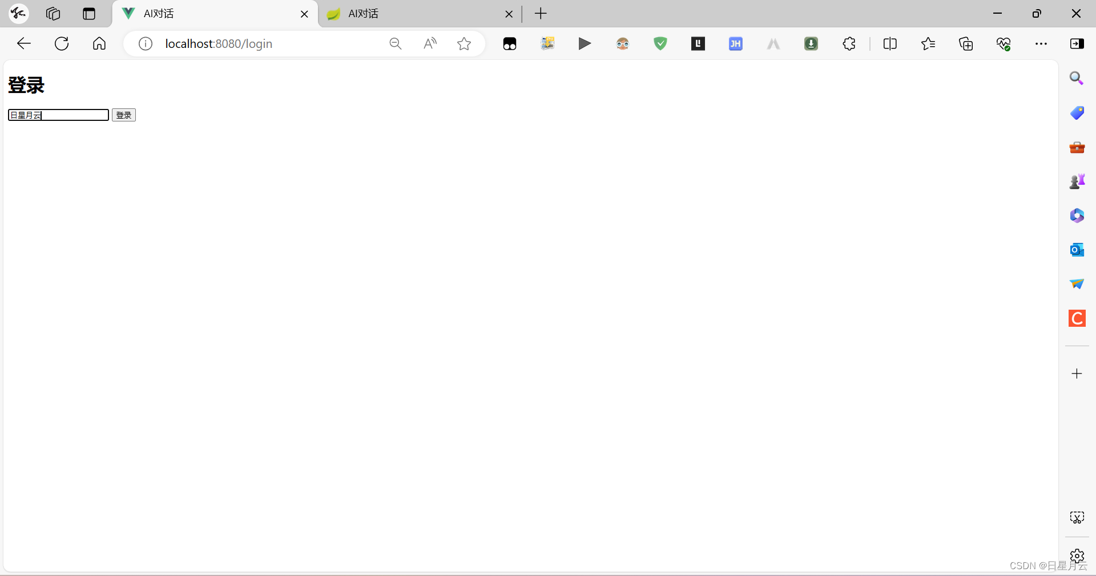Open sidebar Outlook icon
The width and height of the screenshot is (1096, 576).
tap(1077, 250)
